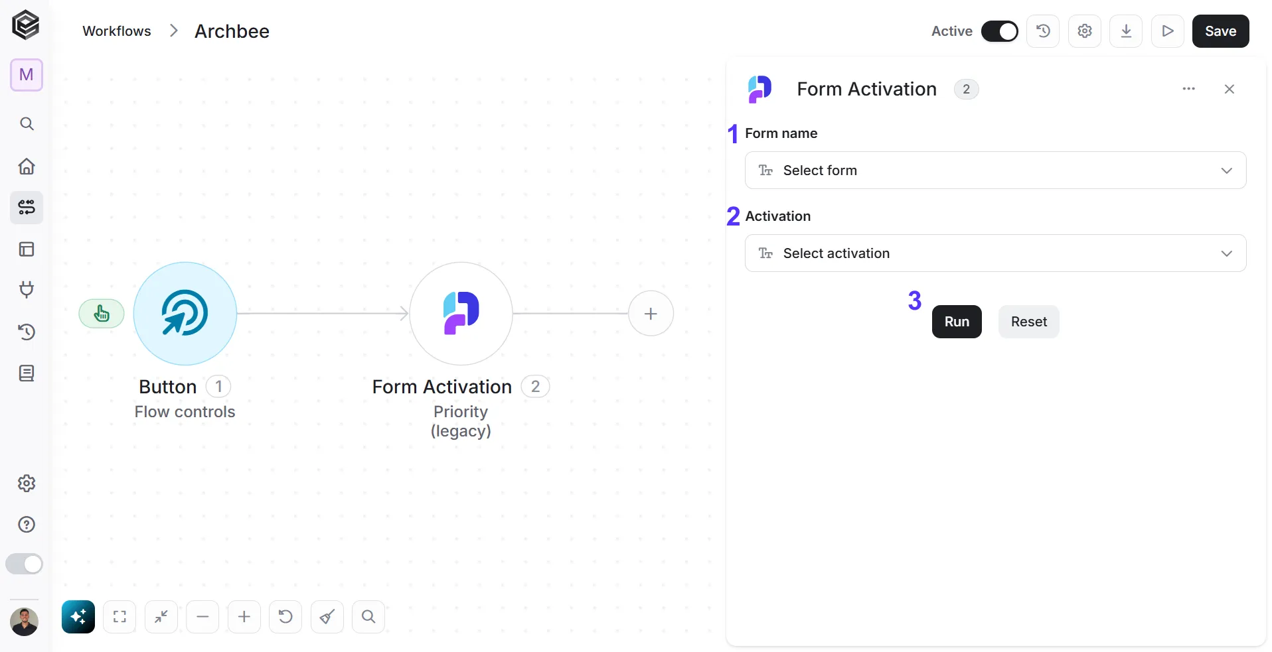Run the workflow with the play icon
The height and width of the screenshot is (652, 1272).
click(1168, 31)
